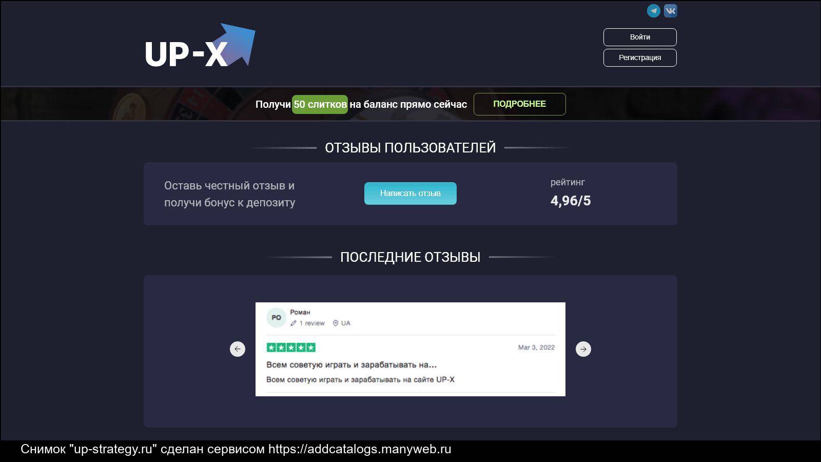Click the рейтинг label
This screenshot has width=821, height=462.
(568, 182)
